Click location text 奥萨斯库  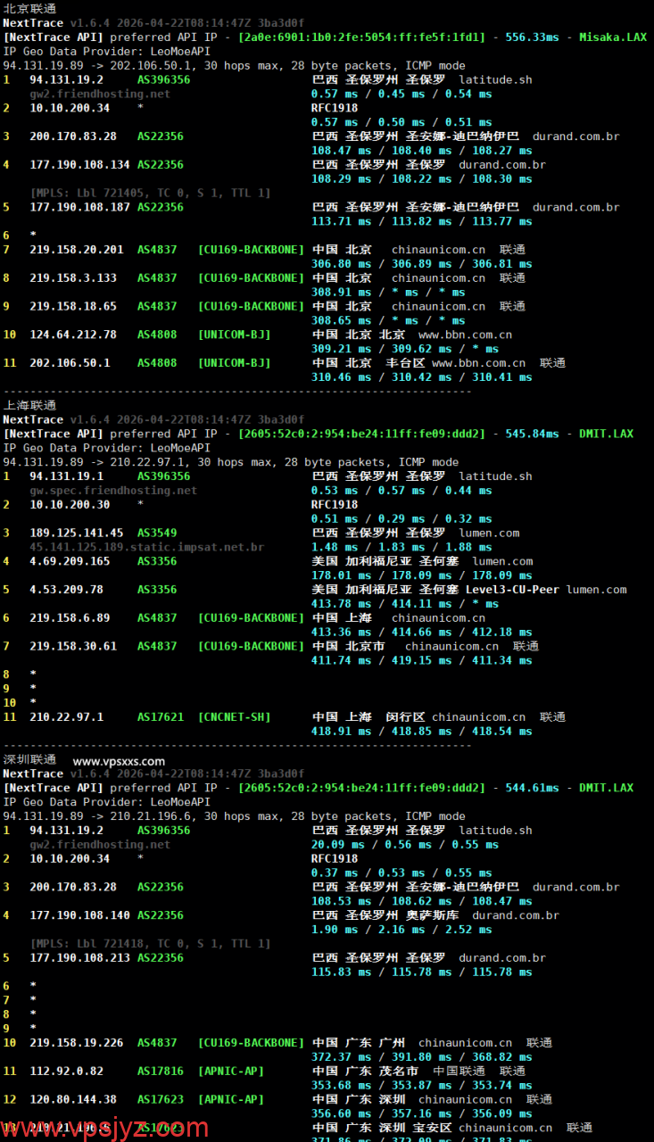coord(432,914)
